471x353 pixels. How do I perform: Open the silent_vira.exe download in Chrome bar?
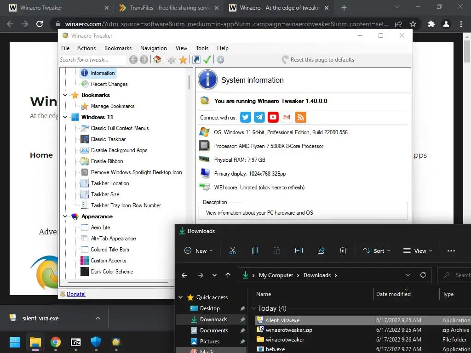coord(40,318)
